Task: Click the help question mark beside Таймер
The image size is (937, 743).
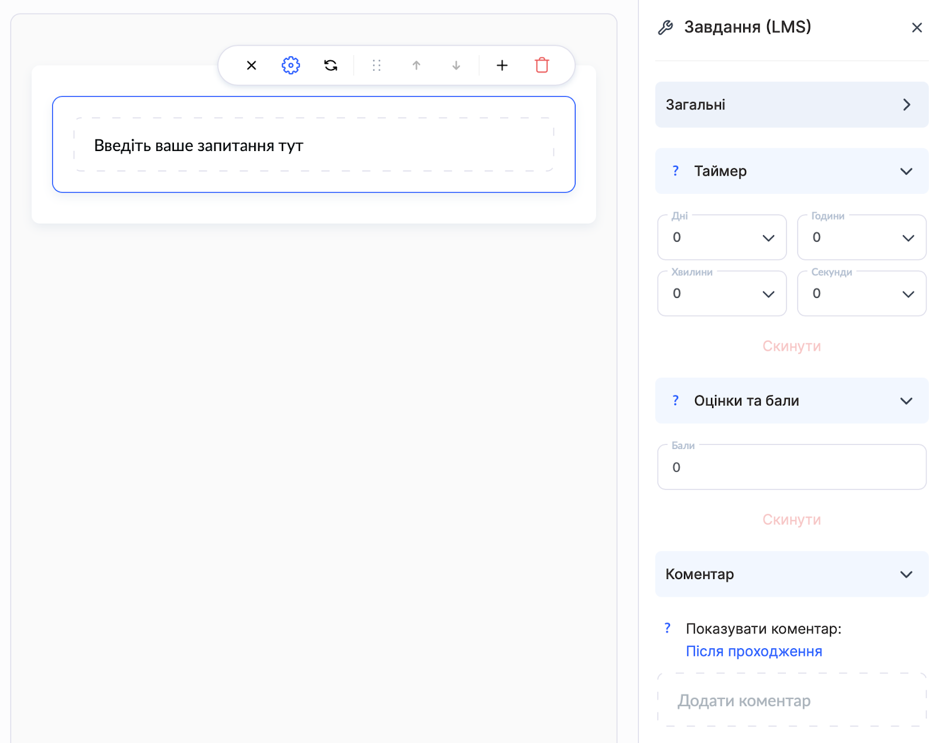Action: tap(675, 171)
